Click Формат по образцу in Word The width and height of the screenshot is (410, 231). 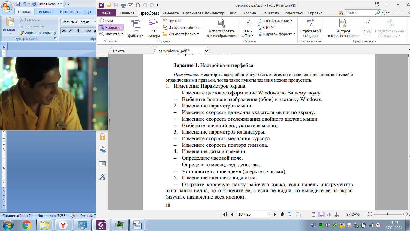pos(38,33)
